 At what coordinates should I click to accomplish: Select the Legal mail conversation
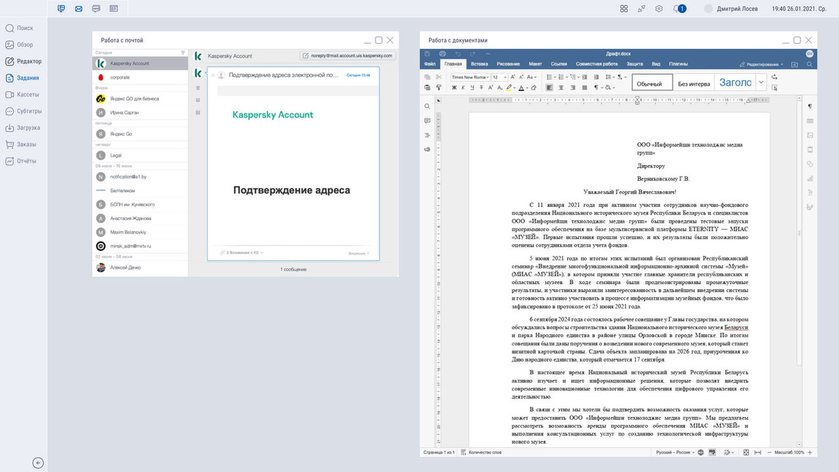[x=140, y=156]
